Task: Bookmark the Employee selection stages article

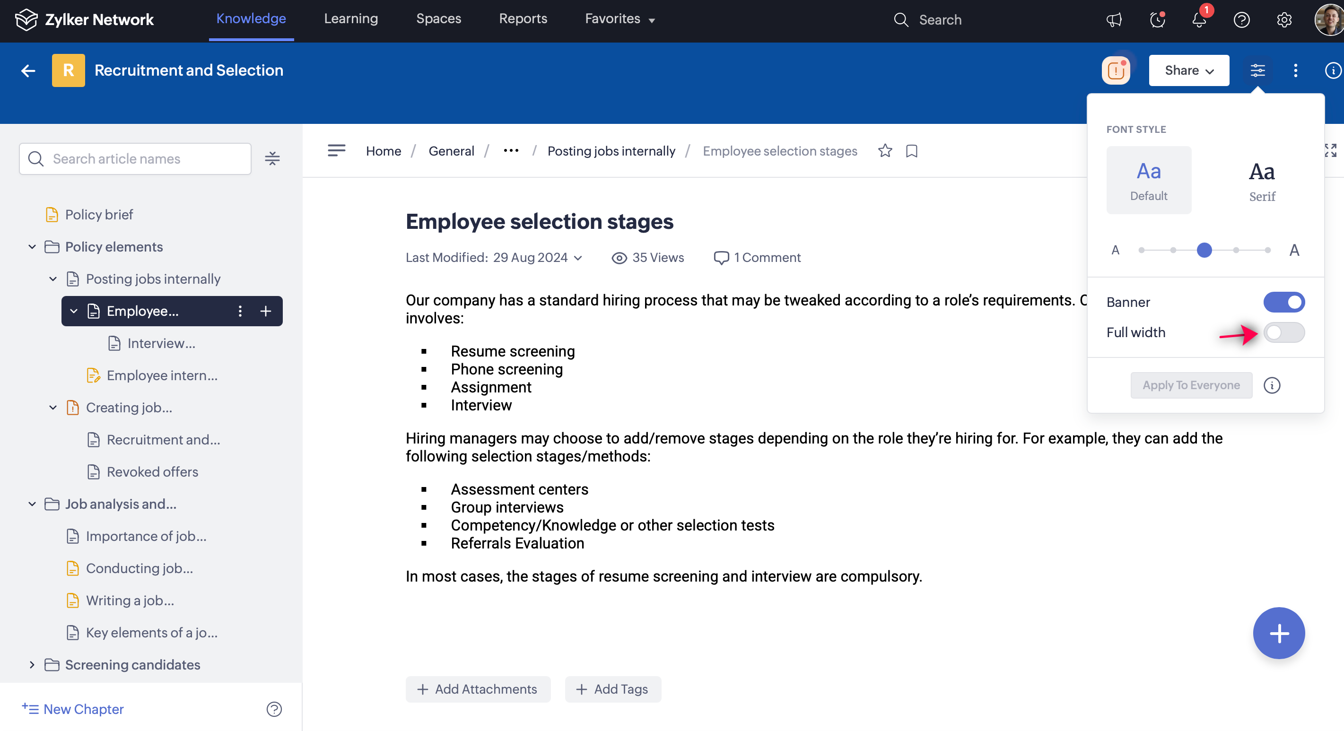Action: point(911,151)
